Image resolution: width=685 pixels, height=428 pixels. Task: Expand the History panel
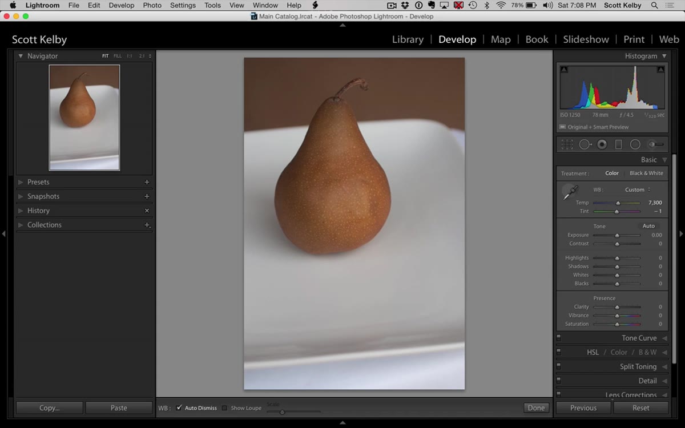click(21, 211)
